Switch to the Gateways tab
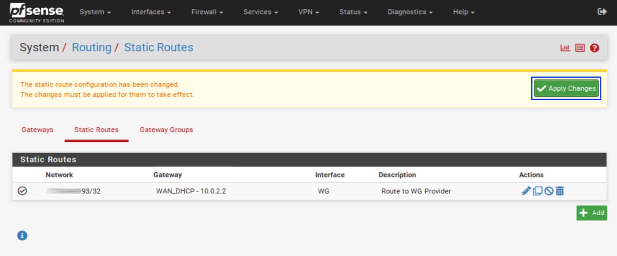This screenshot has width=617, height=256. [x=37, y=130]
